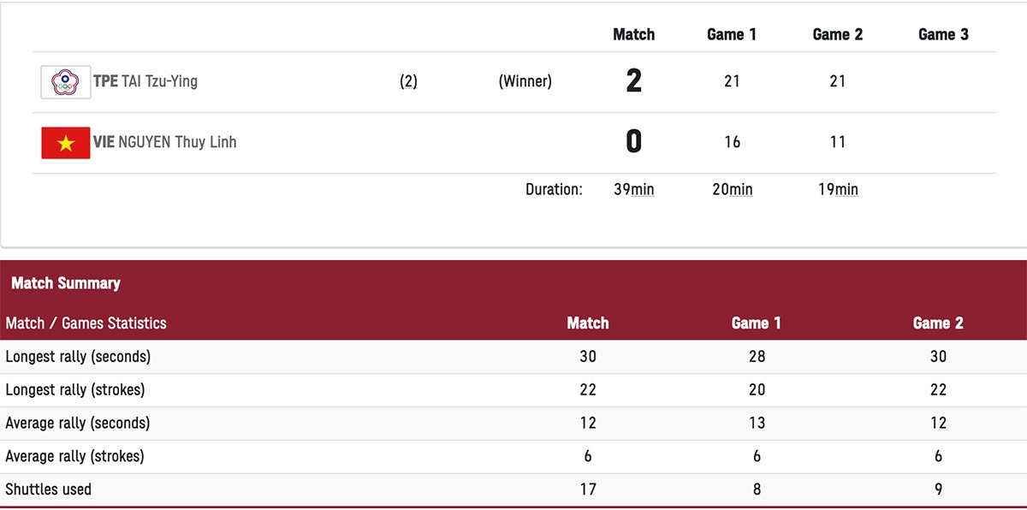Image resolution: width=1027 pixels, height=510 pixels.
Task: Click the 39min match duration
Action: coord(634,189)
